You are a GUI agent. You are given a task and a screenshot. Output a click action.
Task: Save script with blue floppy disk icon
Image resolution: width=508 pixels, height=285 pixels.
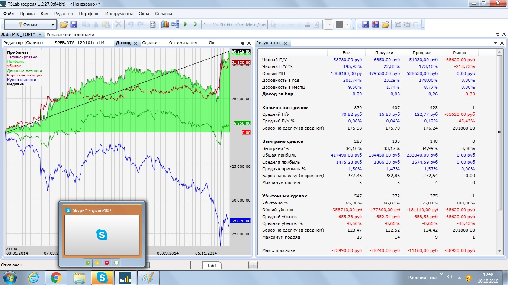(74, 24)
